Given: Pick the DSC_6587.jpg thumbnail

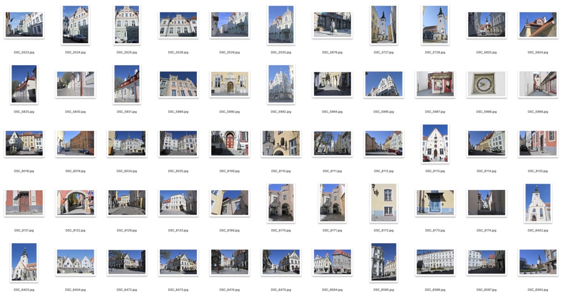Looking at the screenshot, I should [486, 262].
